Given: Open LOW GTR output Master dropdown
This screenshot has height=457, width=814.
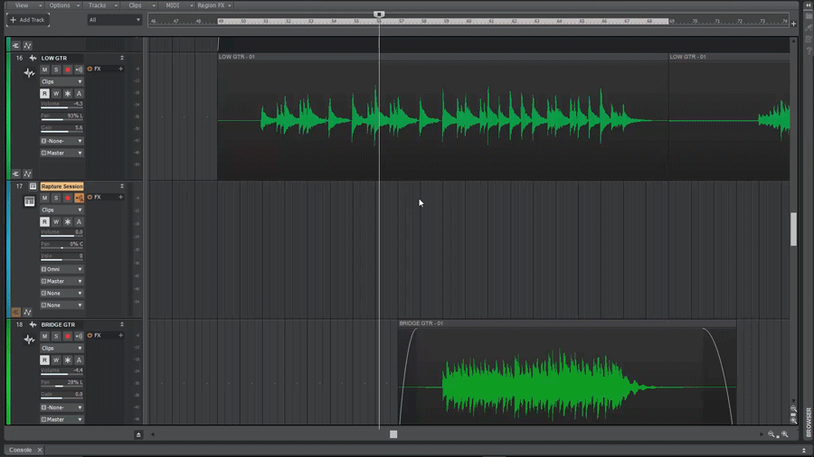Looking at the screenshot, I should (62, 153).
